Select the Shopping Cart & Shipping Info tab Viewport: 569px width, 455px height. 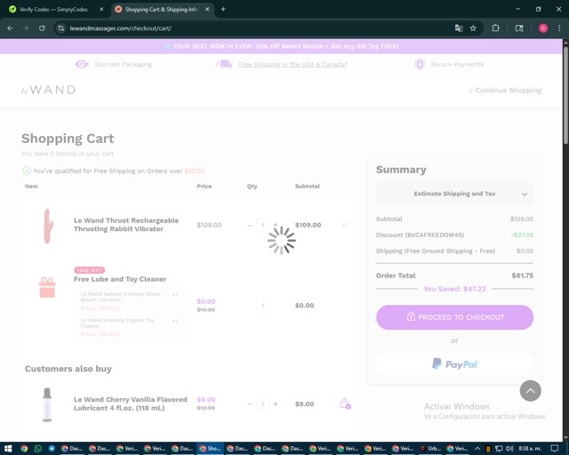coord(161,10)
